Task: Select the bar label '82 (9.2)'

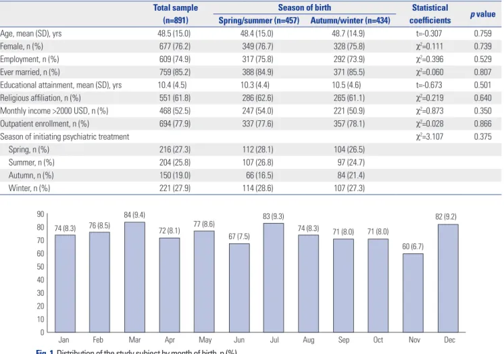Action: (x=446, y=217)
